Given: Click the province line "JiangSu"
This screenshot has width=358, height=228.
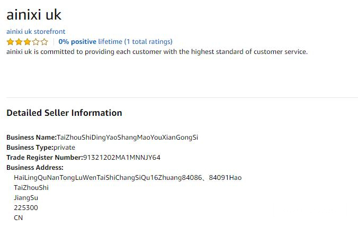Looking at the screenshot, I should pos(26,198).
